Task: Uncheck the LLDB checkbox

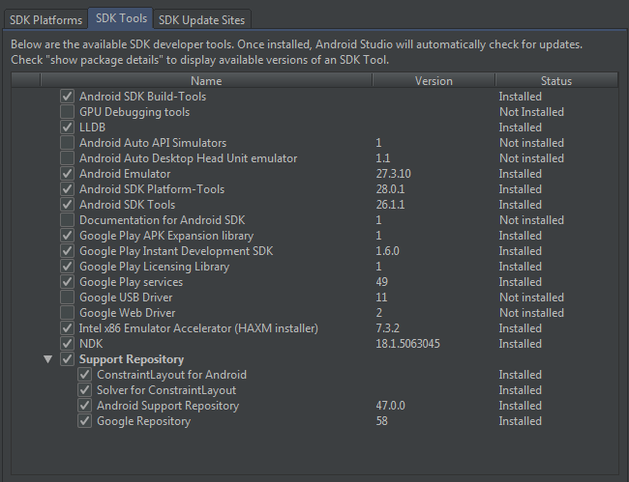Action: click(x=67, y=128)
